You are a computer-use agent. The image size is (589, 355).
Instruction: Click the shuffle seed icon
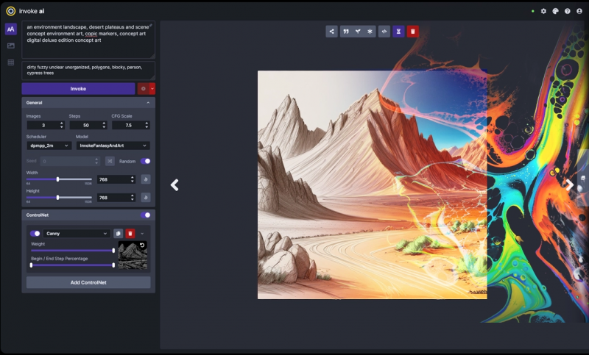pos(110,161)
